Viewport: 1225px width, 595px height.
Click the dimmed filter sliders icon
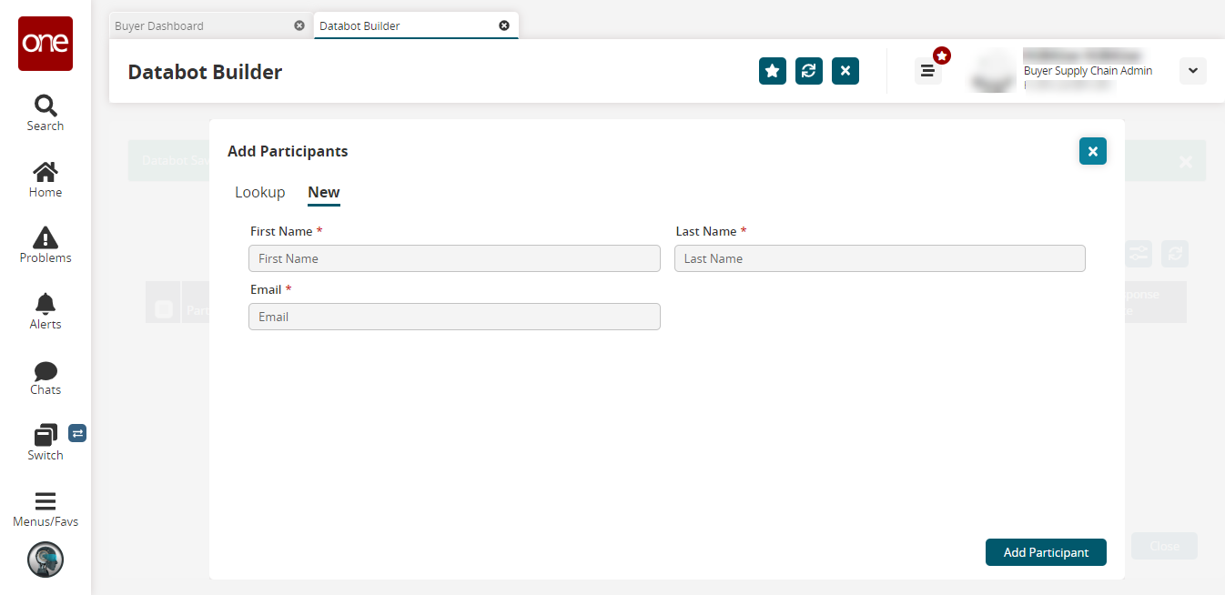pos(1139,255)
